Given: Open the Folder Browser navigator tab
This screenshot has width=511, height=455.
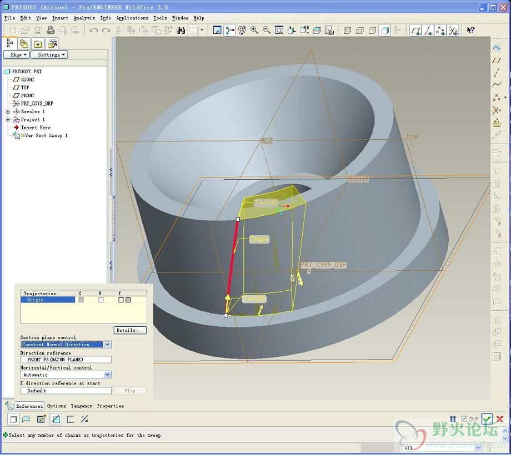Looking at the screenshot, I should 23,43.
